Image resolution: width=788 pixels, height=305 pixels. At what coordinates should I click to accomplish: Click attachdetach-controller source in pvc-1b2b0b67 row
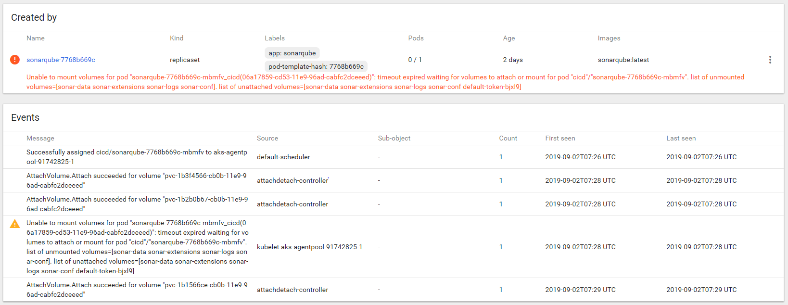[x=292, y=204]
